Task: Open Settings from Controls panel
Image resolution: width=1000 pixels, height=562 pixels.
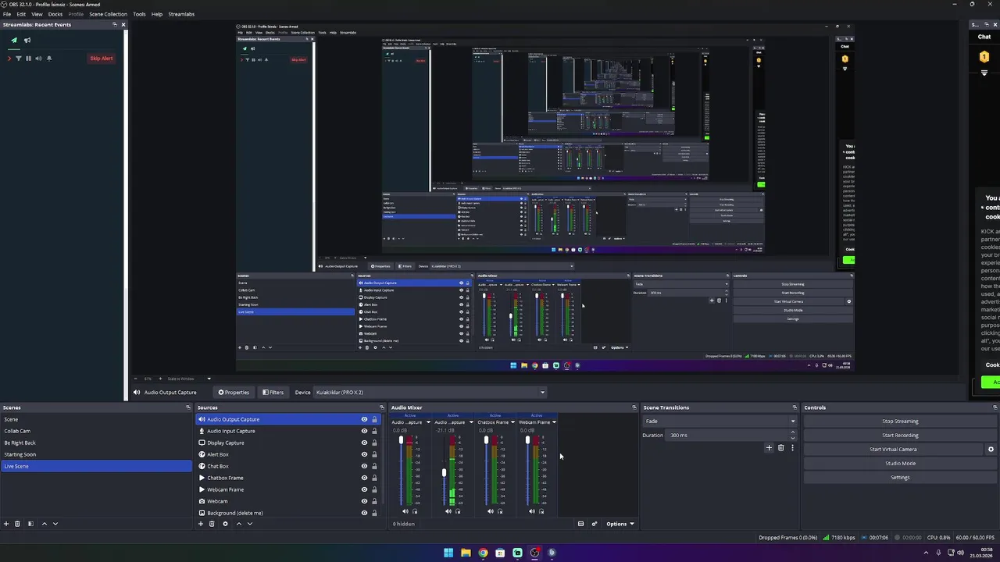Action: point(900,478)
